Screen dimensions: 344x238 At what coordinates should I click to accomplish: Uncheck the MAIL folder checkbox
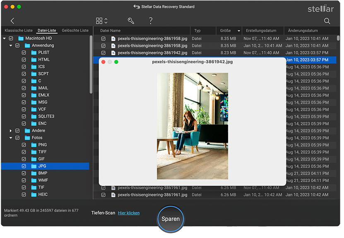[x=24, y=88]
